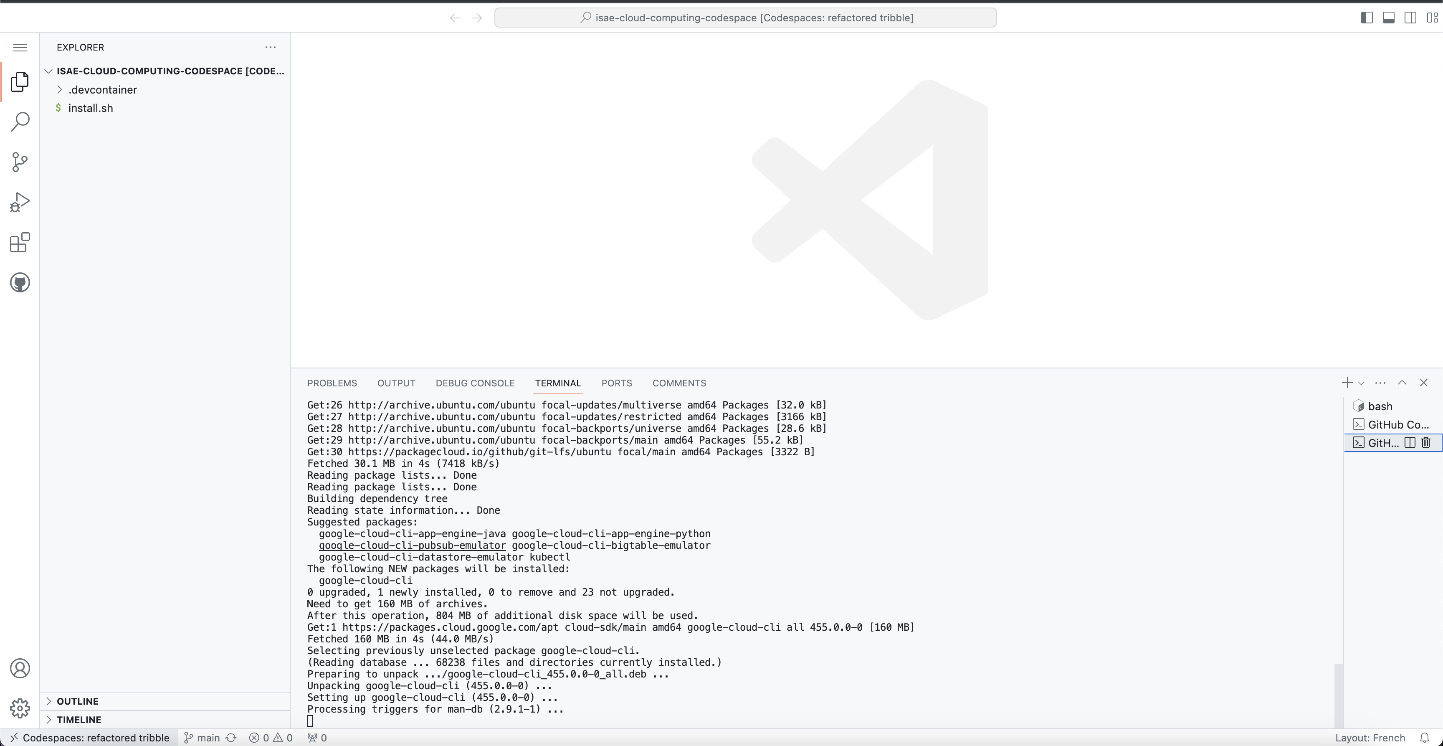Toggle the secondary sidebar

pos(1410,18)
